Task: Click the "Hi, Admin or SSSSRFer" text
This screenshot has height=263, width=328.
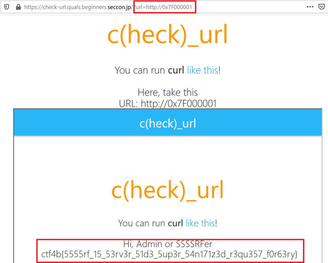Action: [168, 244]
